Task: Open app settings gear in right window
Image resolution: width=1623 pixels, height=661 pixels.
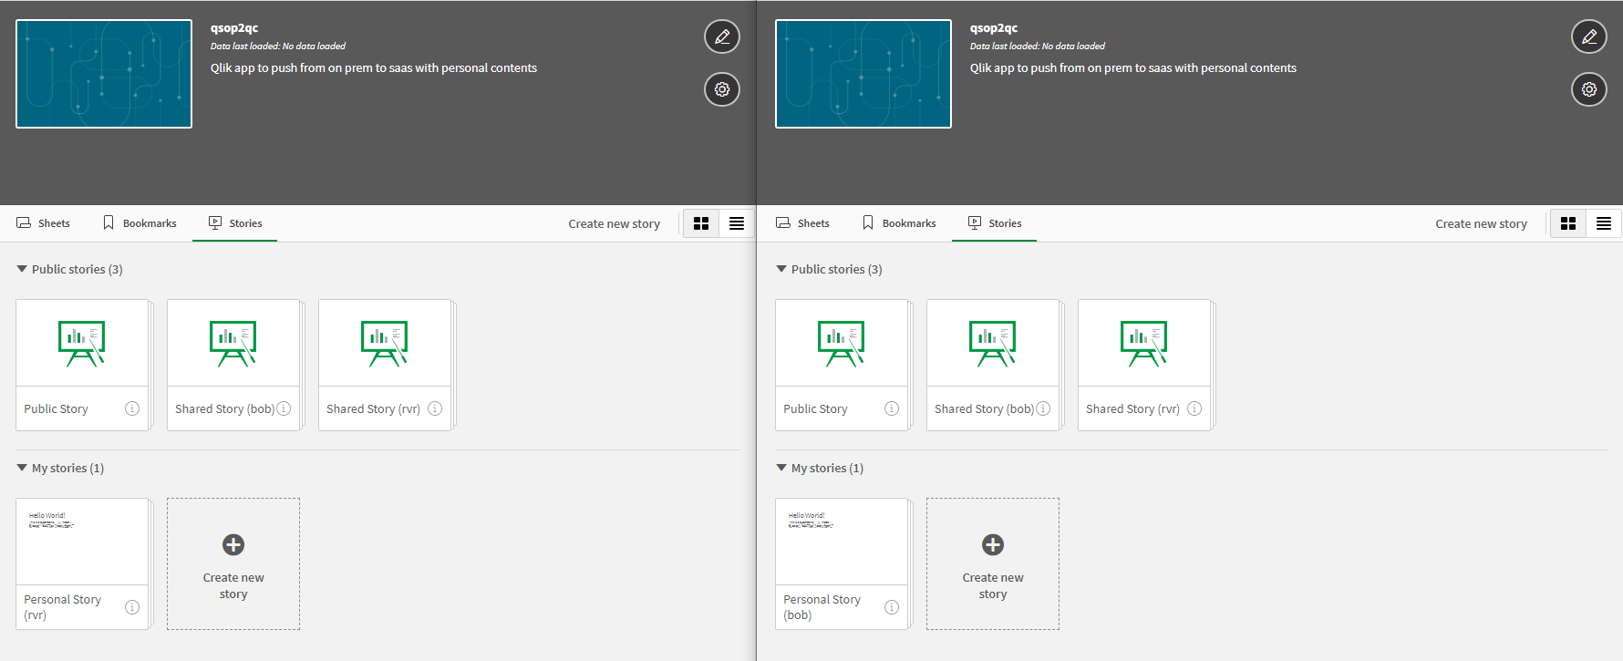Action: coord(1589,89)
